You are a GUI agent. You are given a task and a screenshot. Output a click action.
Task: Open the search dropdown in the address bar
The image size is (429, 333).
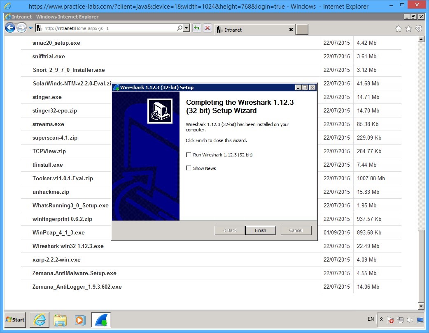tap(185, 28)
